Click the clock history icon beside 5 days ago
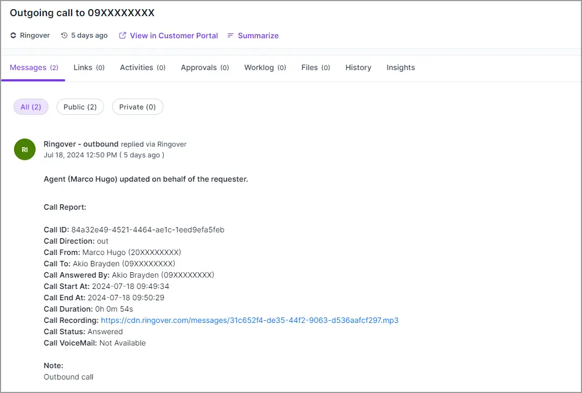582x393 pixels. click(x=64, y=35)
